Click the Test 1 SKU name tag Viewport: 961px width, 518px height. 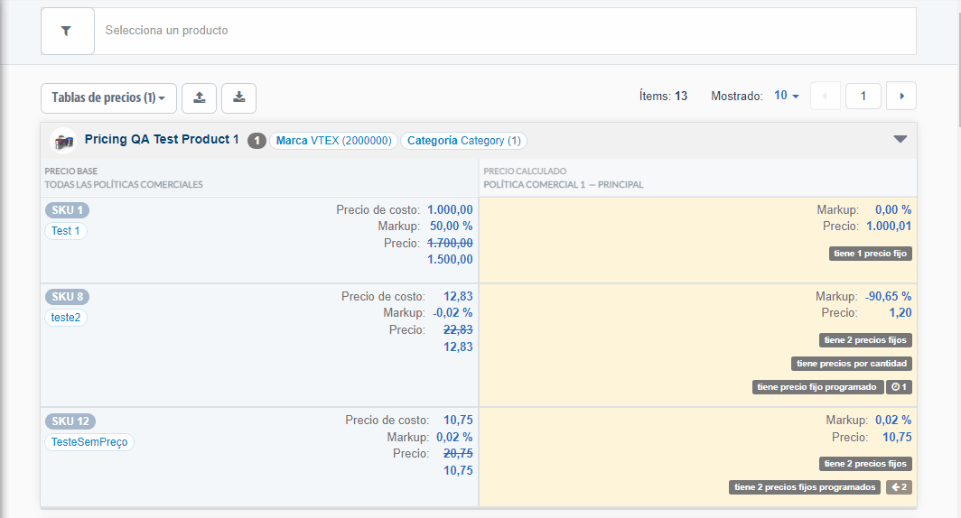click(66, 231)
